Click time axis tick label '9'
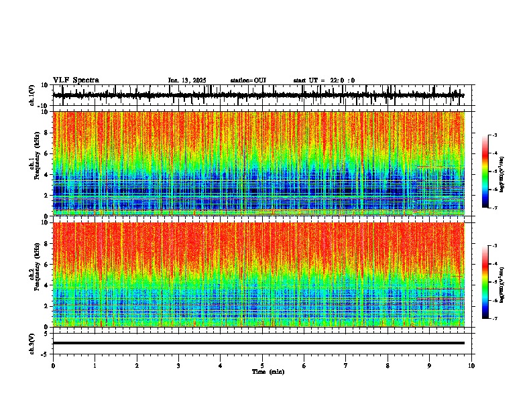This screenshot has width=531, height=410. pyautogui.click(x=429, y=366)
